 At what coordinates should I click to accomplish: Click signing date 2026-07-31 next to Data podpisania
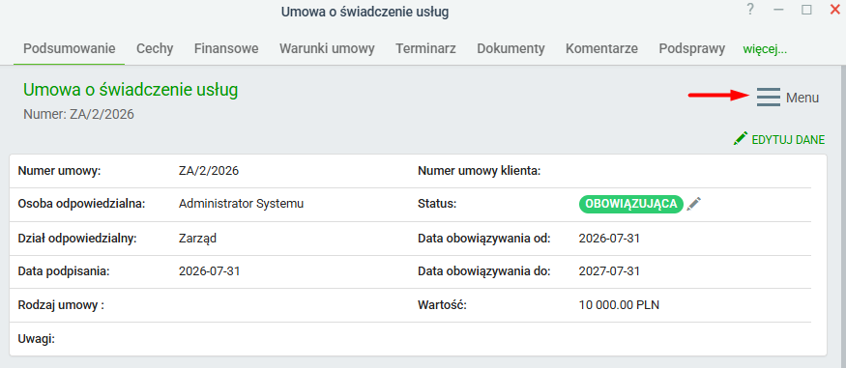[x=210, y=271]
